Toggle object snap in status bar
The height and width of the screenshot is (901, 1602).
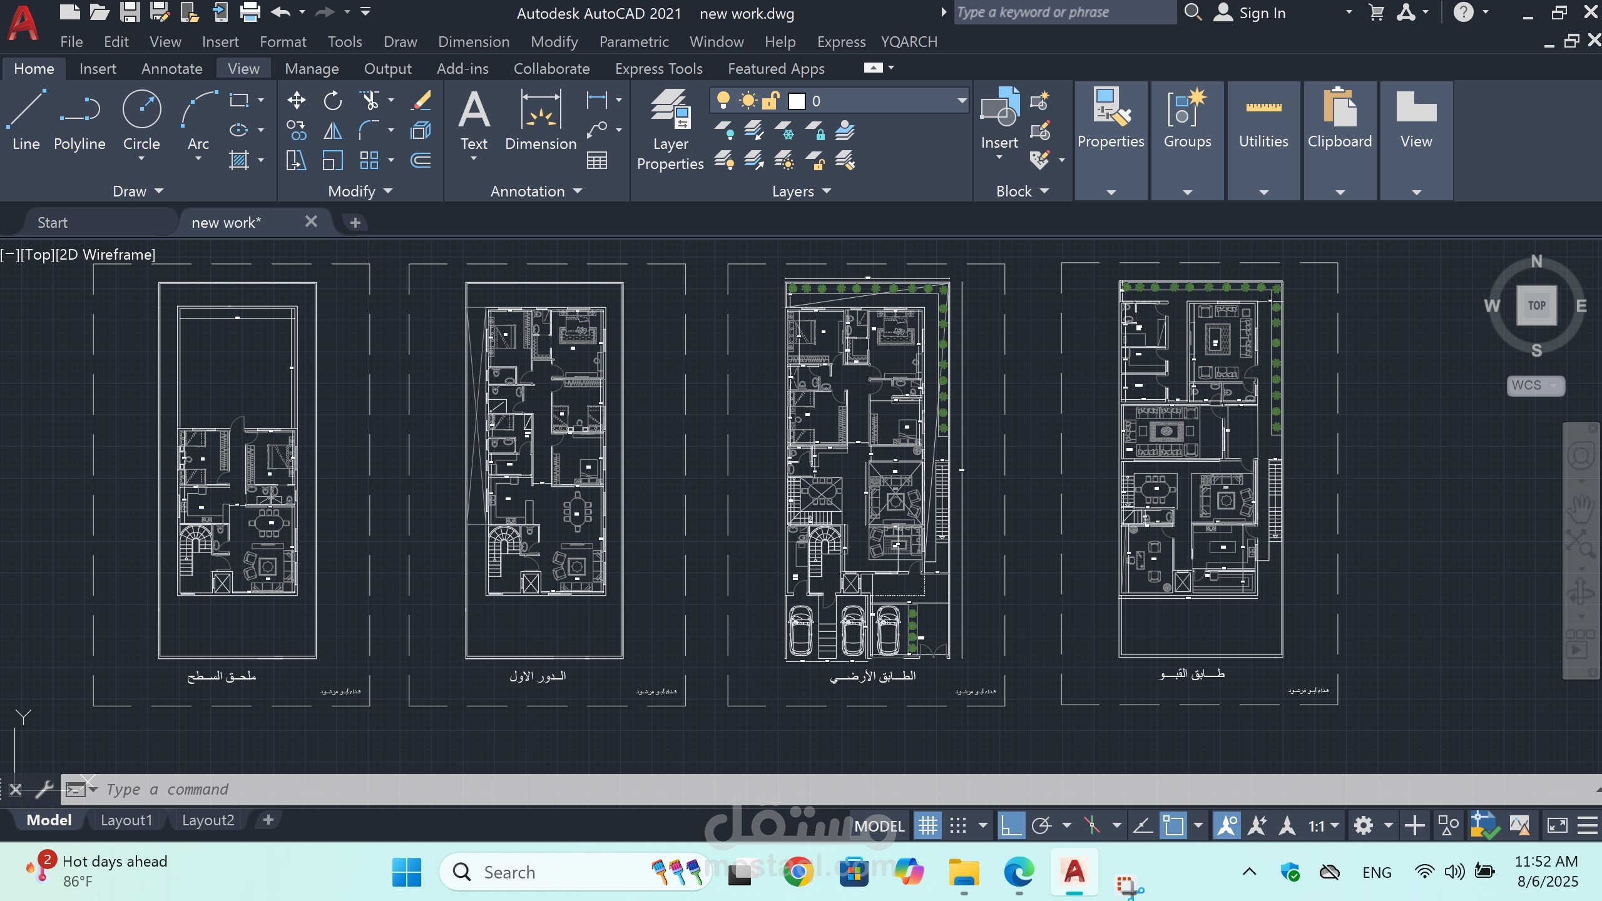1174,826
